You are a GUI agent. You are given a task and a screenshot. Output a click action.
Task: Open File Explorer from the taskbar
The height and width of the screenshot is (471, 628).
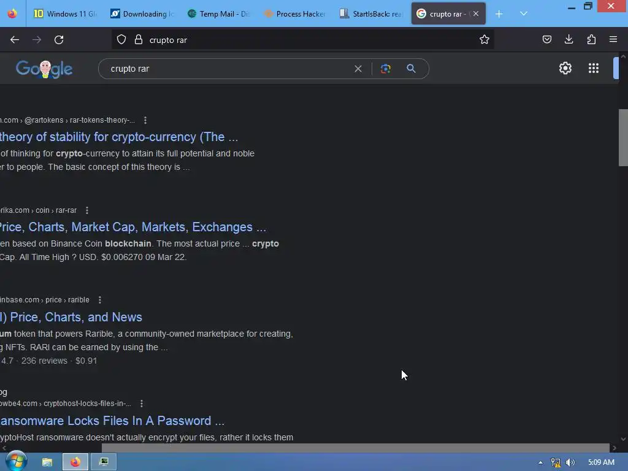[x=47, y=462]
